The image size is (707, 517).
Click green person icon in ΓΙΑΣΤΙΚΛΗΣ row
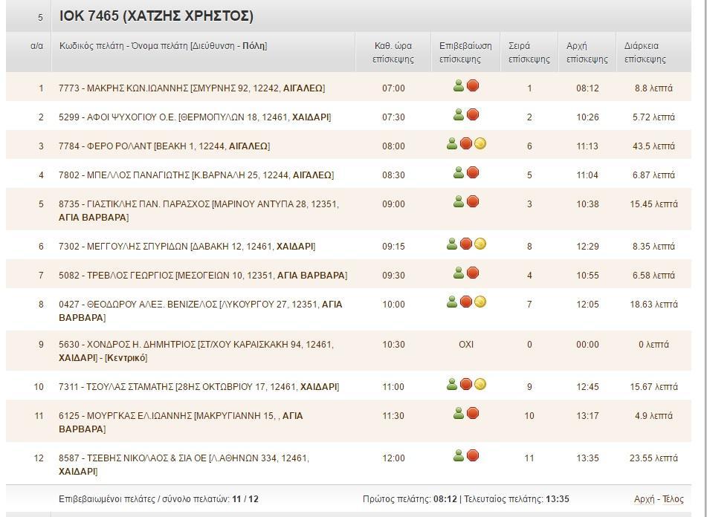click(459, 201)
